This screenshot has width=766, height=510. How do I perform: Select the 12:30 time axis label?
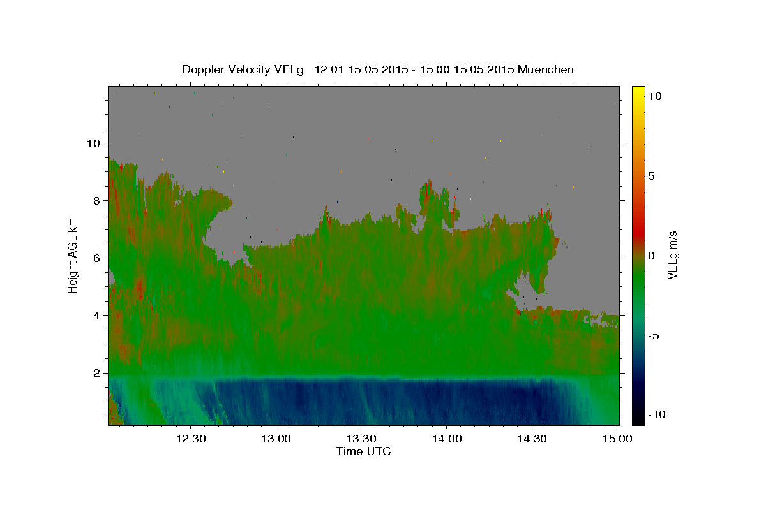tap(190, 439)
